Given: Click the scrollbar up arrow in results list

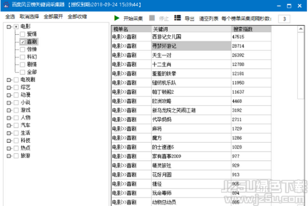Looking at the screenshot, I should pos(301,29).
